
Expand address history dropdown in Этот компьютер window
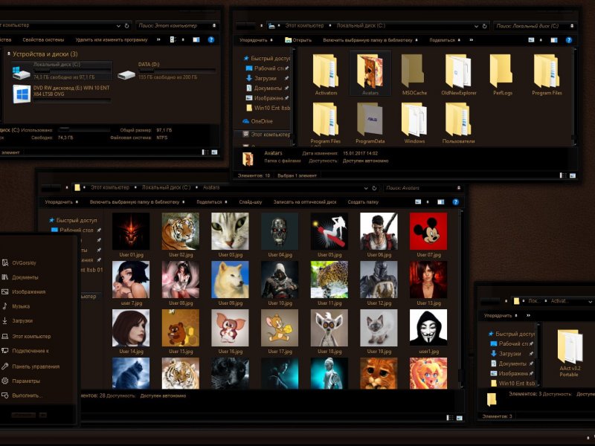118,26
